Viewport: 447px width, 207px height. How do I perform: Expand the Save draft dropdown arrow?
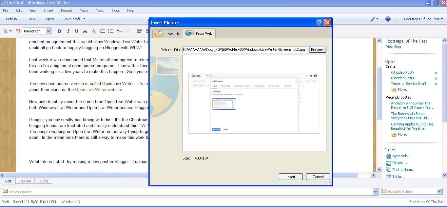point(84,19)
